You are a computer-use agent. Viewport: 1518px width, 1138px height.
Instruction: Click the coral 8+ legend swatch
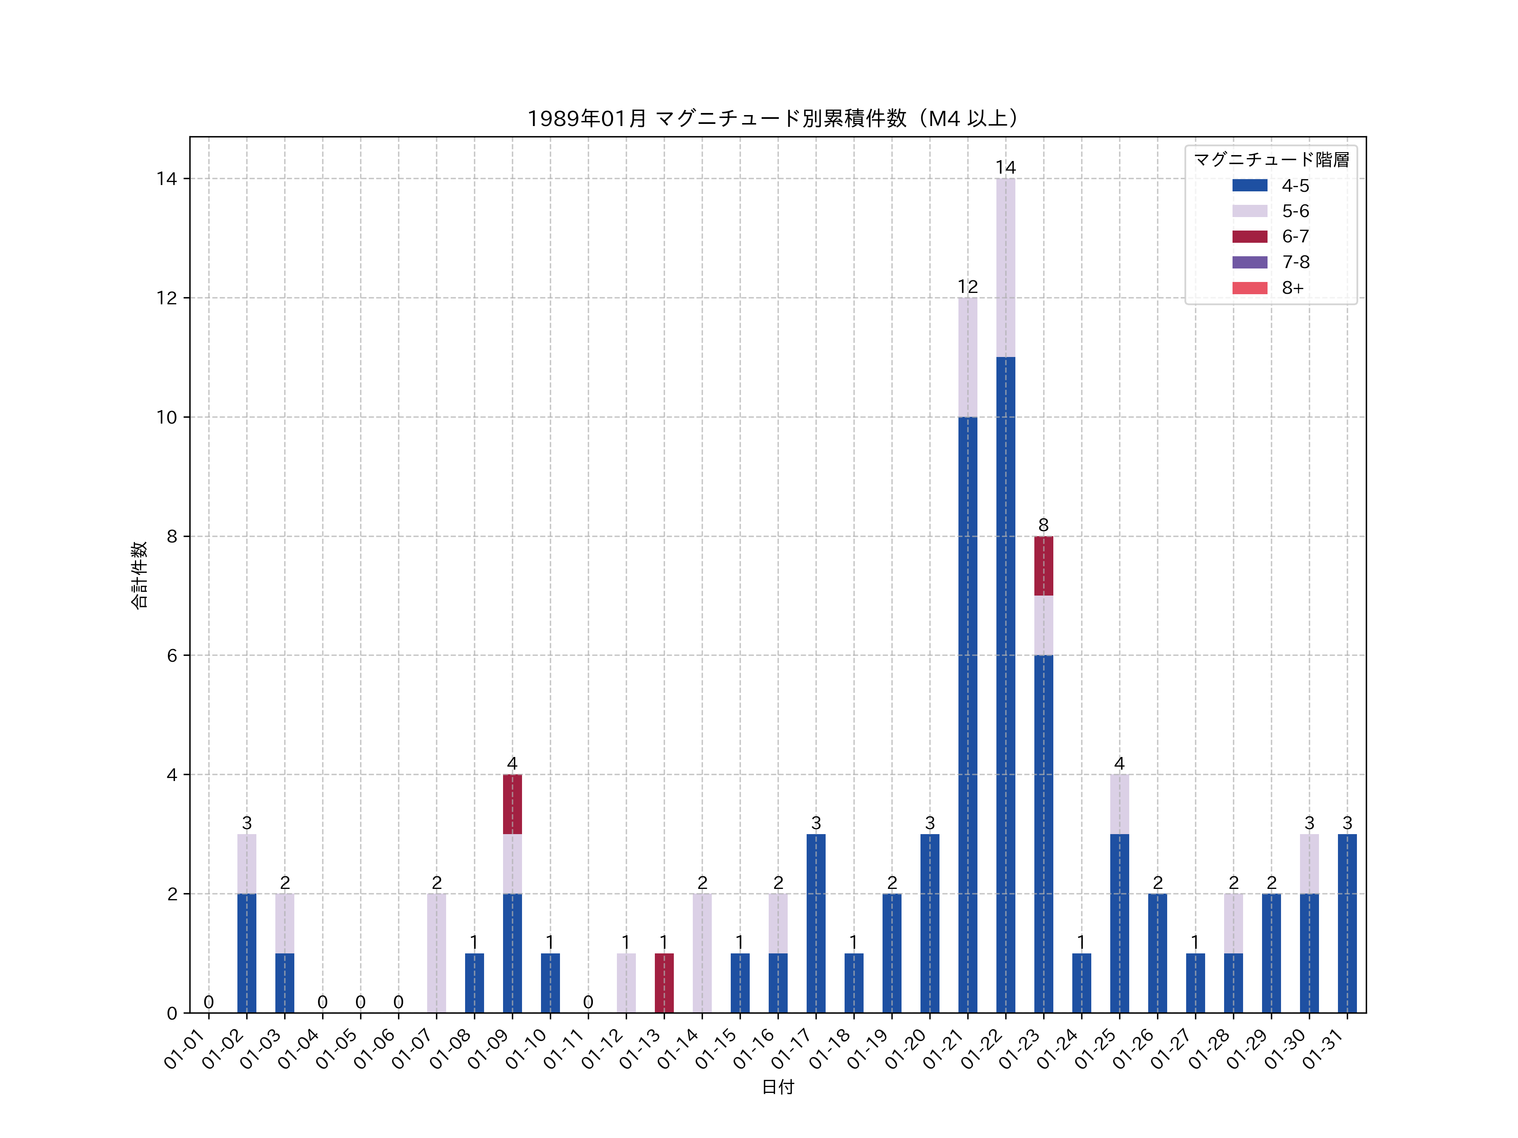(1249, 287)
